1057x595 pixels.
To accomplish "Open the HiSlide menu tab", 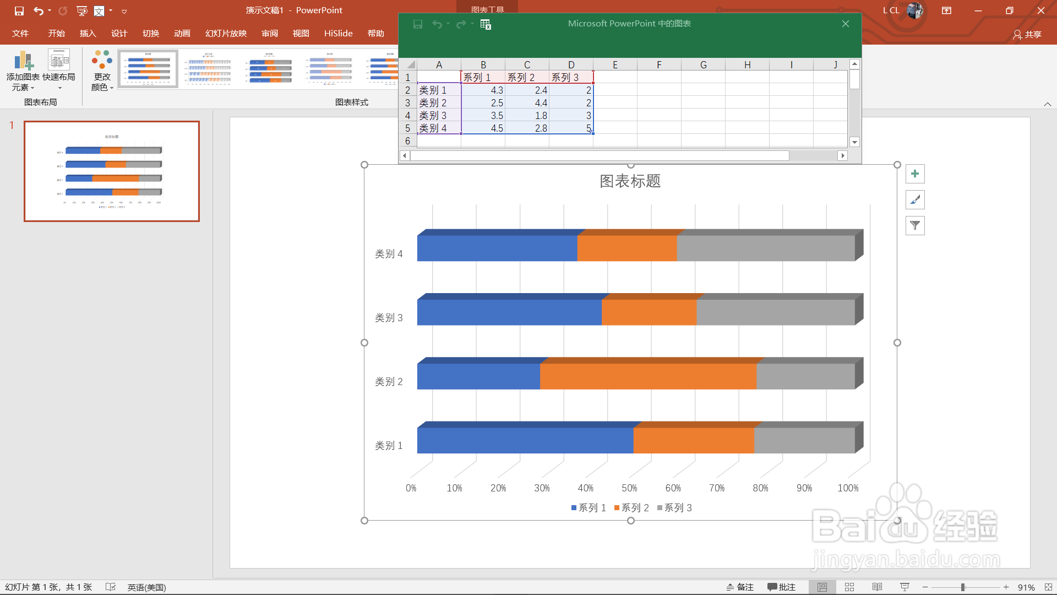I will point(338,33).
